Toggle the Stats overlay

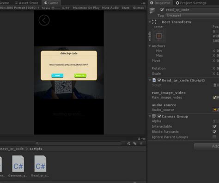pyautogui.click(x=126, y=8)
